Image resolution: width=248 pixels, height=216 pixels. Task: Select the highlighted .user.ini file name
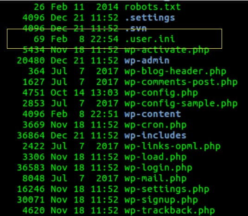point(150,39)
